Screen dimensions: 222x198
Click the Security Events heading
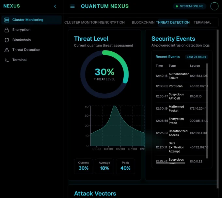coord(173,39)
